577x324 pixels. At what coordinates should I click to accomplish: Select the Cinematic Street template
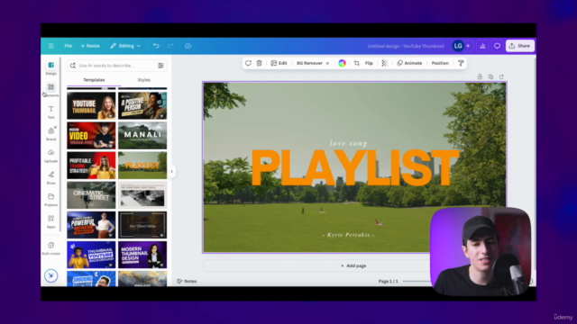(91, 195)
